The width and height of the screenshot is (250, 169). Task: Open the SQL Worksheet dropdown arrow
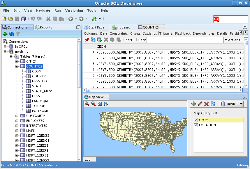100,19
